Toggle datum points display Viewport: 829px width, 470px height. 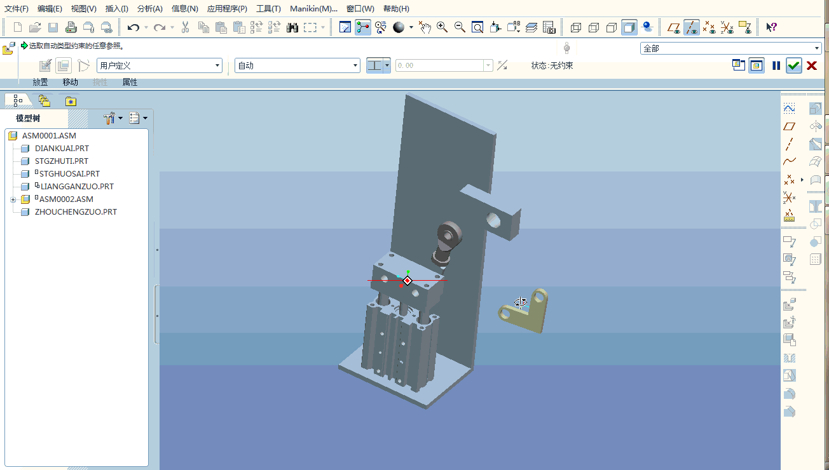coord(709,27)
